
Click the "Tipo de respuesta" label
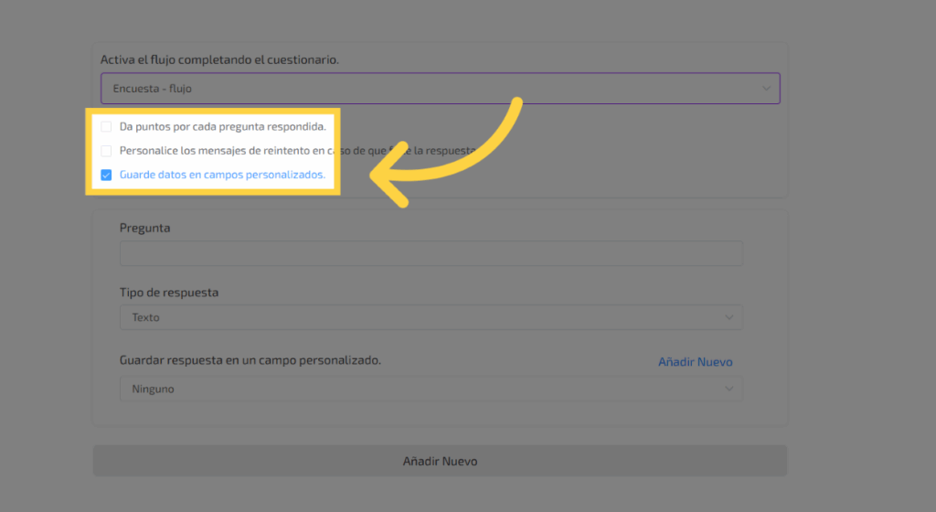click(169, 293)
